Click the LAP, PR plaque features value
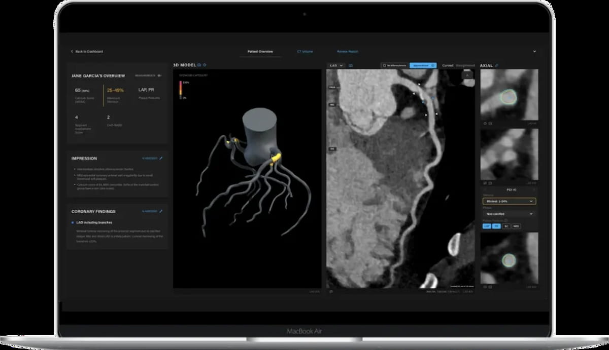The width and height of the screenshot is (609, 350). pos(146,90)
